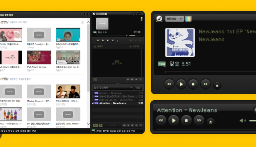
Task: Click the 편집 button next to playlist dropdown
Action: coord(138,88)
